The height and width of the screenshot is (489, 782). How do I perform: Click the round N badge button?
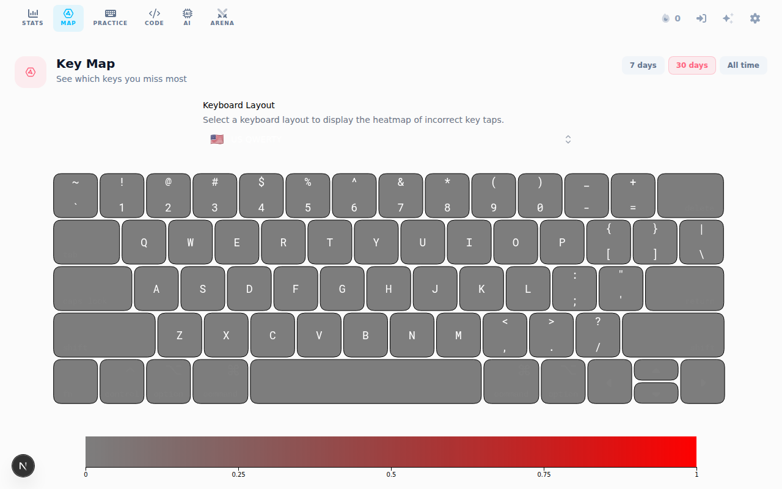click(x=23, y=466)
